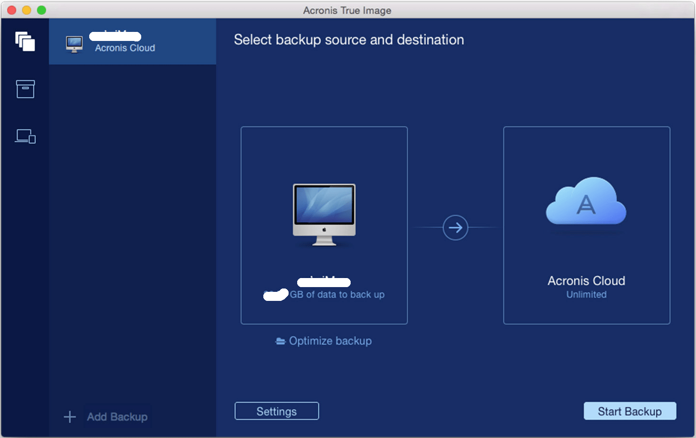Click the Unlimited label under Acronis Cloud
Viewport: 696px width, 438px height.
(x=586, y=295)
